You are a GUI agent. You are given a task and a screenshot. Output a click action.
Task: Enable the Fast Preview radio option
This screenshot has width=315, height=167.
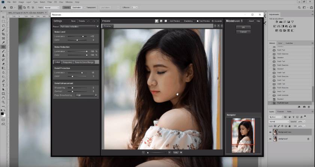pos(198,21)
